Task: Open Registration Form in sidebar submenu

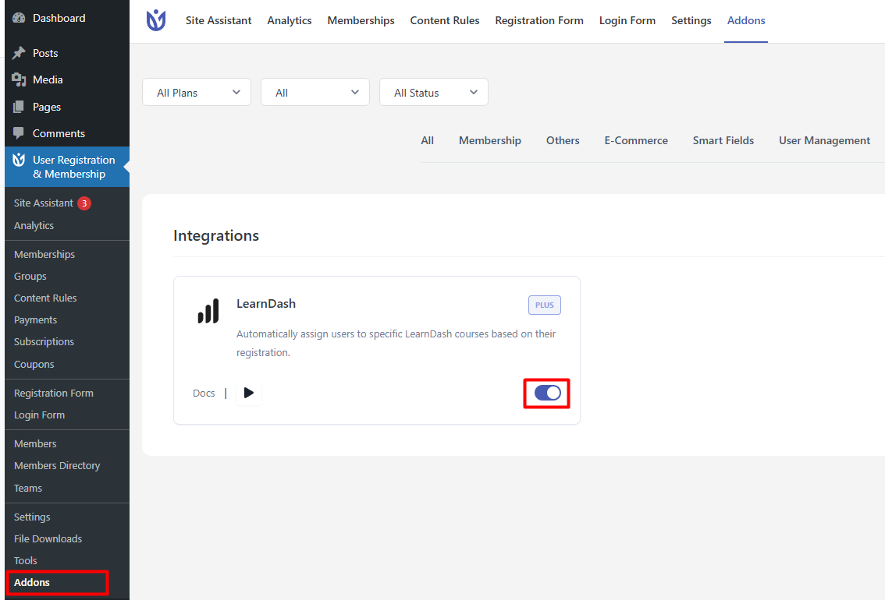Action: [54, 394]
